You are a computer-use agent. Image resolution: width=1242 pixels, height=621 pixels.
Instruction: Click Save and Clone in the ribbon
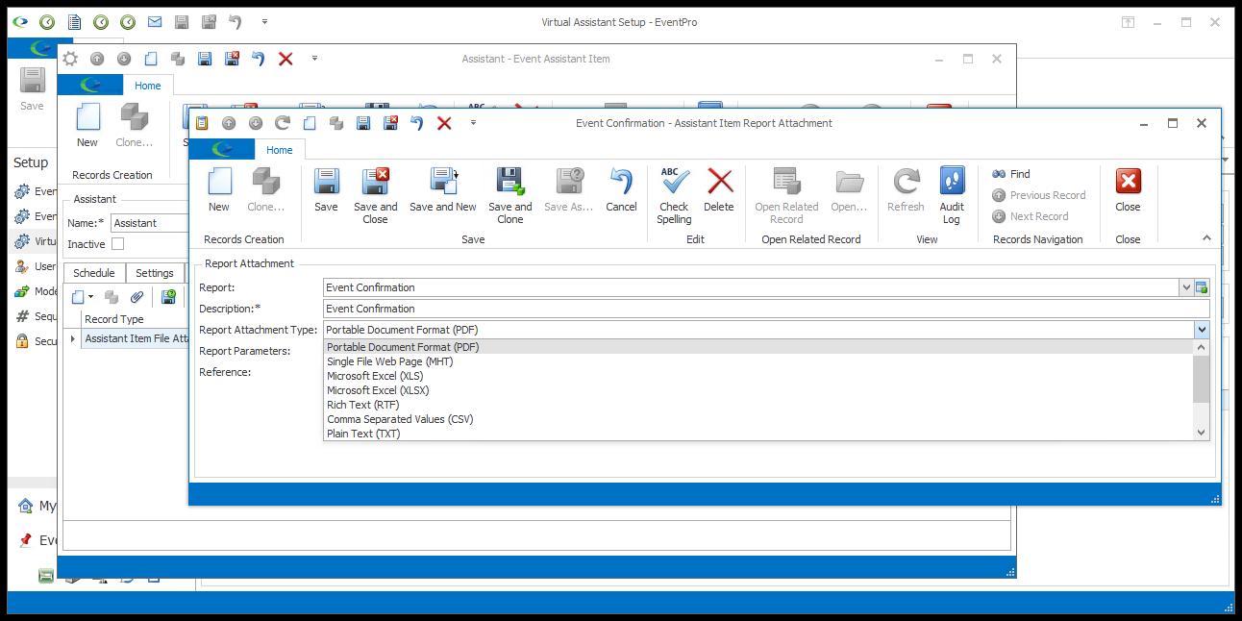[x=509, y=195]
